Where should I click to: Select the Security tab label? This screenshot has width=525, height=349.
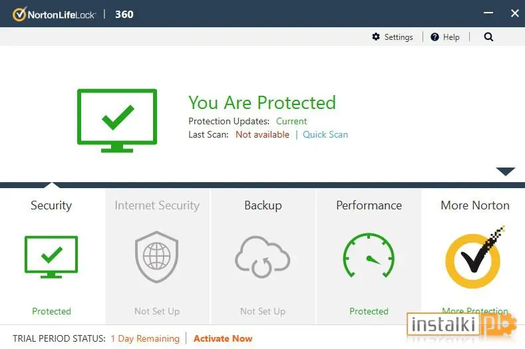click(51, 205)
